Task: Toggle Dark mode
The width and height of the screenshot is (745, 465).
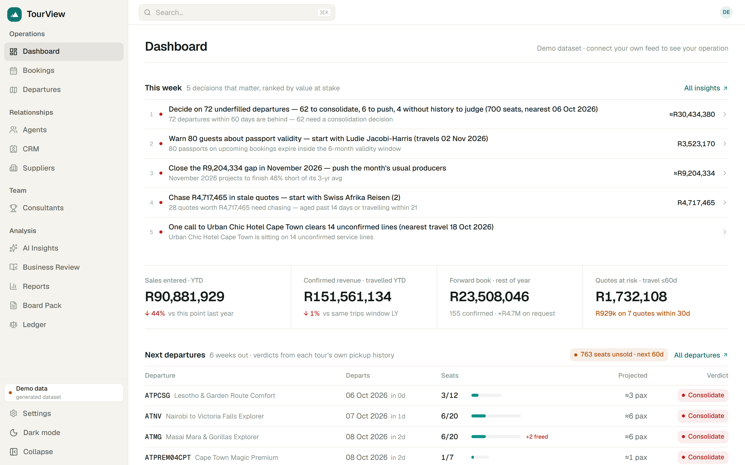Action: point(64,432)
